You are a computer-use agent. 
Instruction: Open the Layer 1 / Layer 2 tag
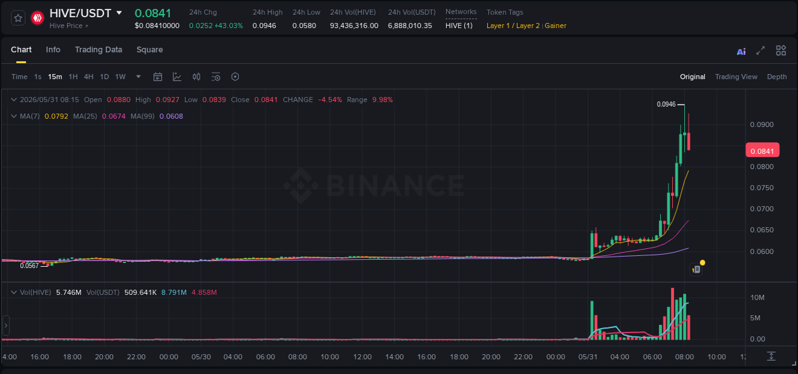513,26
